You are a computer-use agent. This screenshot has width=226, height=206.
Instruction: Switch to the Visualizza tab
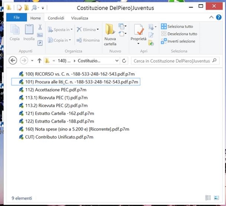click(x=80, y=18)
